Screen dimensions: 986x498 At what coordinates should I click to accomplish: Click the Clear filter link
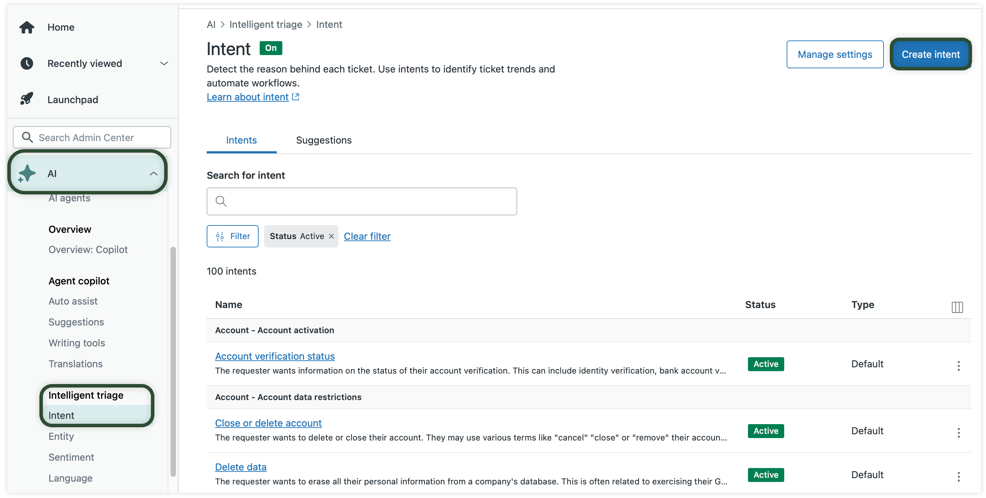click(x=367, y=236)
